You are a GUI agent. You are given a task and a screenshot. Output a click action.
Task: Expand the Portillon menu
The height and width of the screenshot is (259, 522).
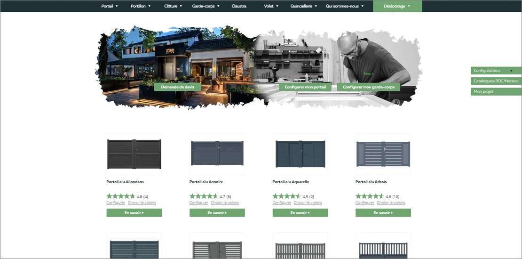(141, 6)
